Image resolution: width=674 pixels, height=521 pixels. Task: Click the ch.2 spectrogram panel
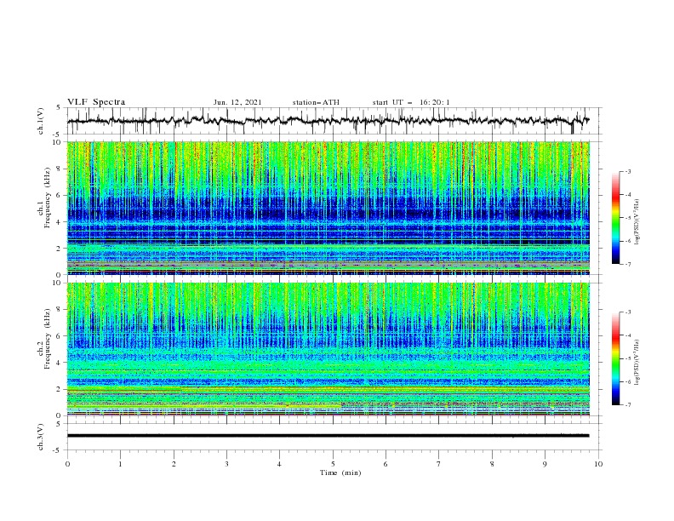(328, 349)
